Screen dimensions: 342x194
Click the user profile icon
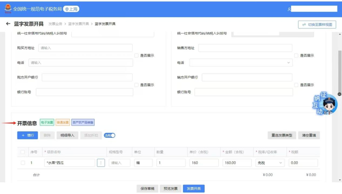[x=289, y=9]
